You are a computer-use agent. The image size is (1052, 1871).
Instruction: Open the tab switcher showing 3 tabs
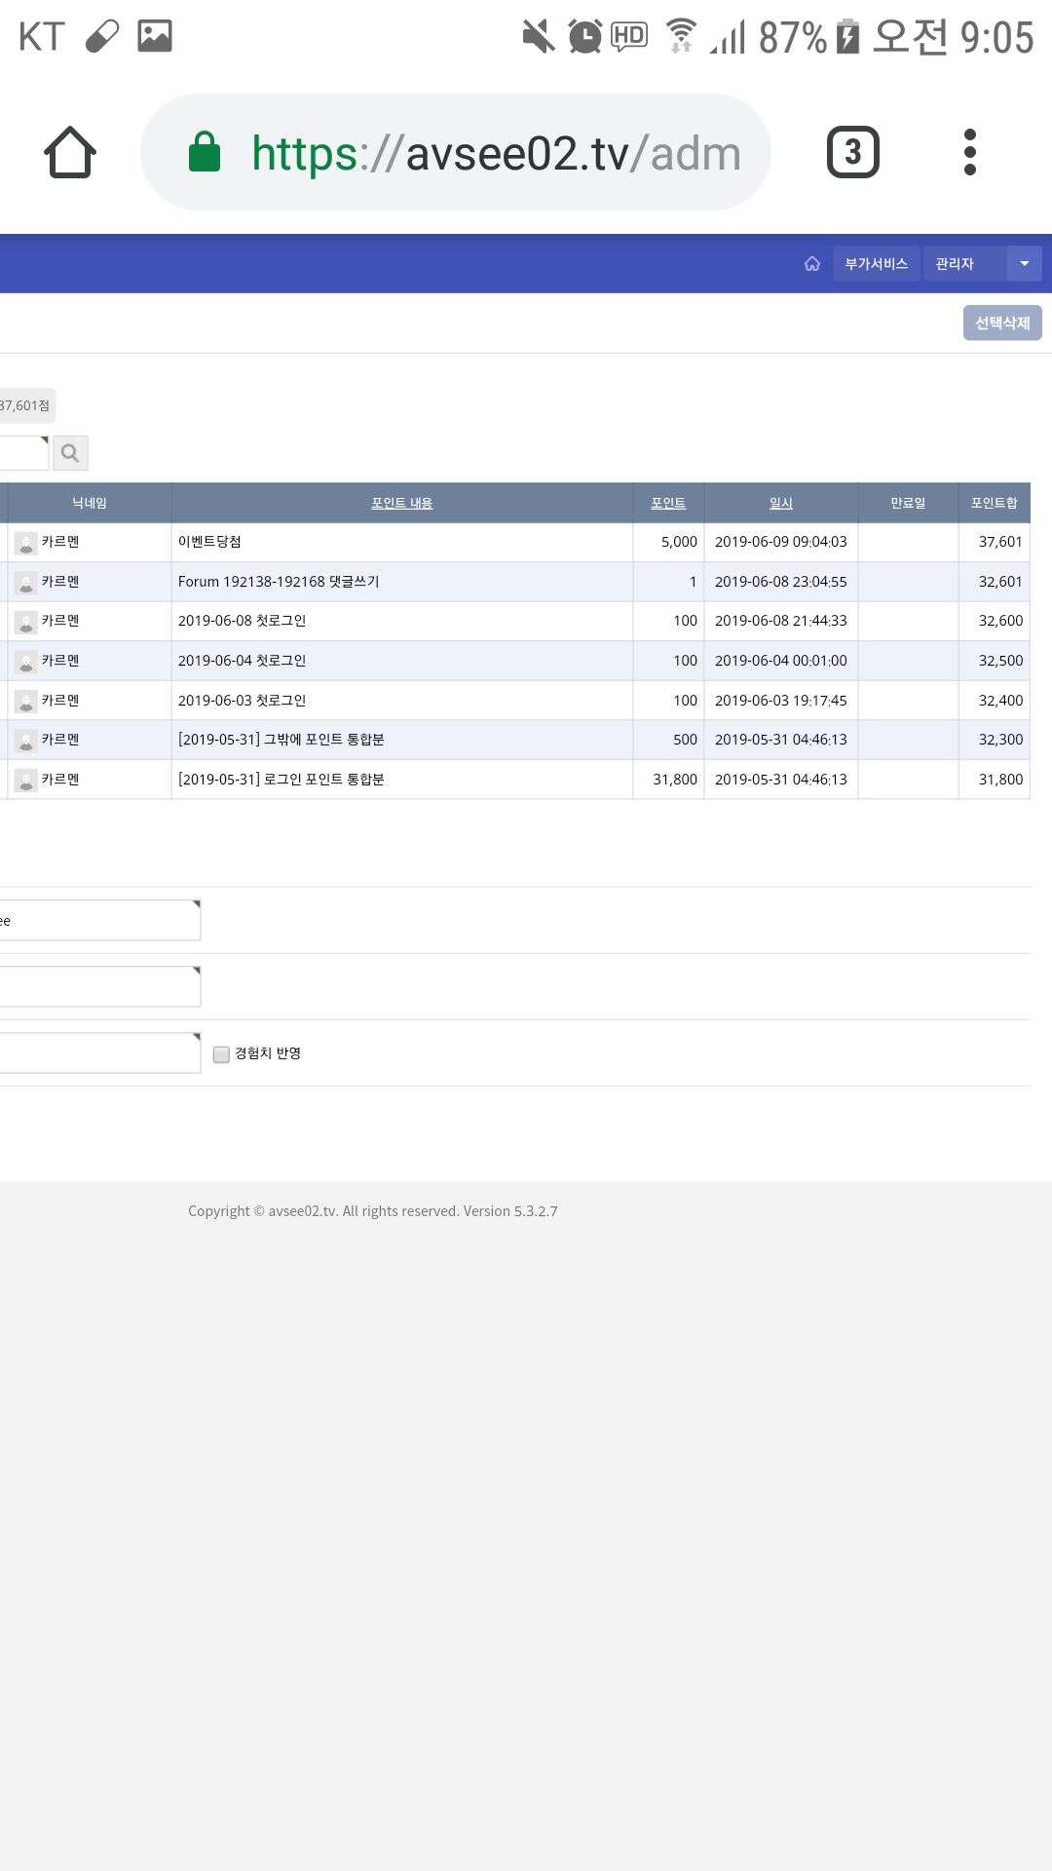coord(853,152)
